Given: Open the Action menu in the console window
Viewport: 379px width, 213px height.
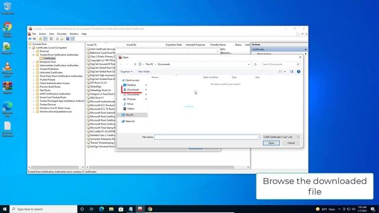Looking at the screenshot, I should (43, 34).
